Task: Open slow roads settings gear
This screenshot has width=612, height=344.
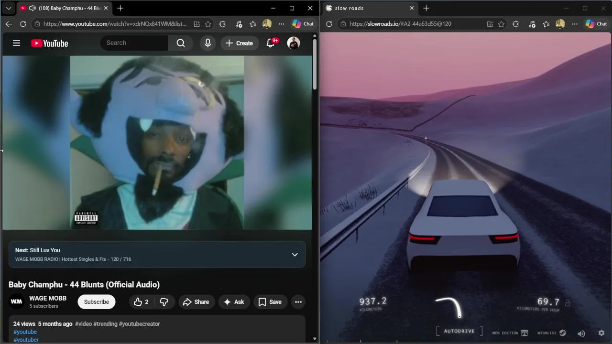Action: (601, 333)
